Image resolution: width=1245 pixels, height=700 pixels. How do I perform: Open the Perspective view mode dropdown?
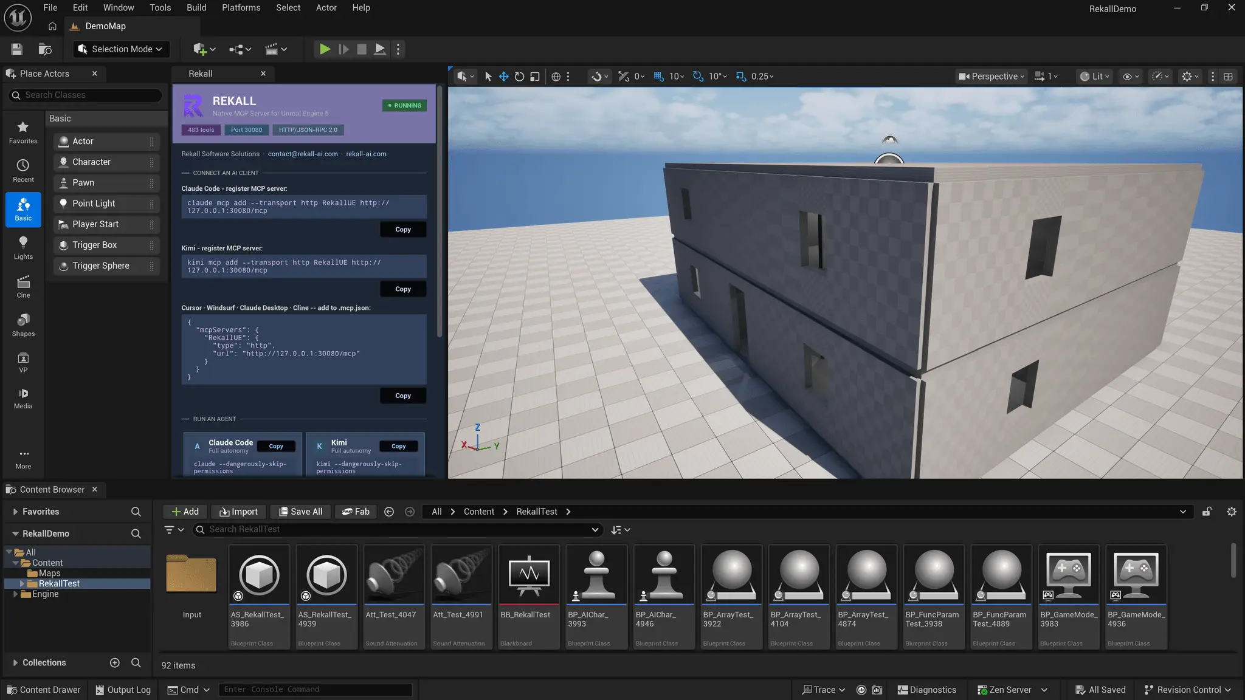[991, 77]
